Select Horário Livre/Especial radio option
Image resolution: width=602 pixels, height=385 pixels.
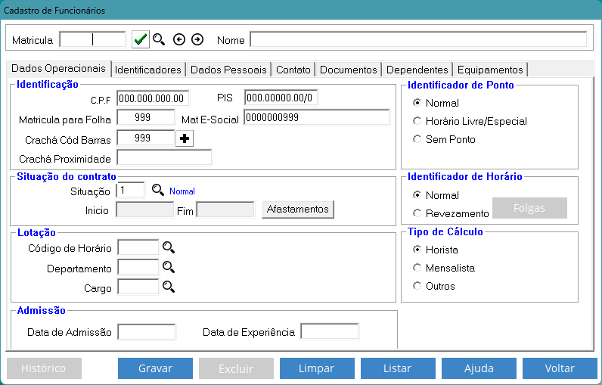[417, 121]
